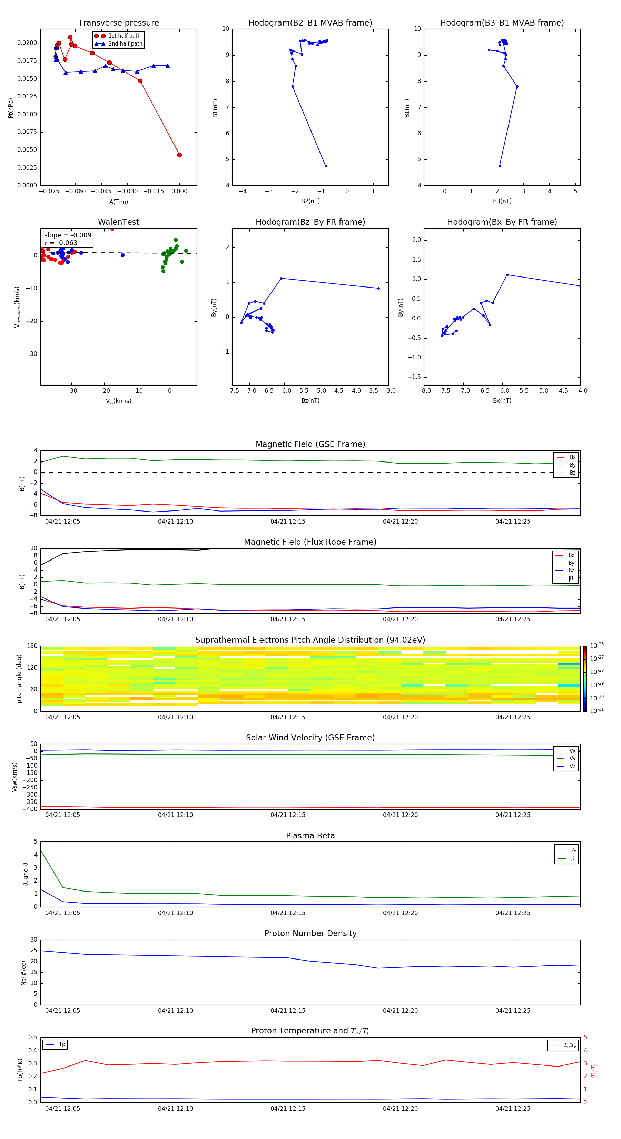Click the "Pt(nPa)" axis label
This screenshot has width=621, height=1139.
coord(11,108)
